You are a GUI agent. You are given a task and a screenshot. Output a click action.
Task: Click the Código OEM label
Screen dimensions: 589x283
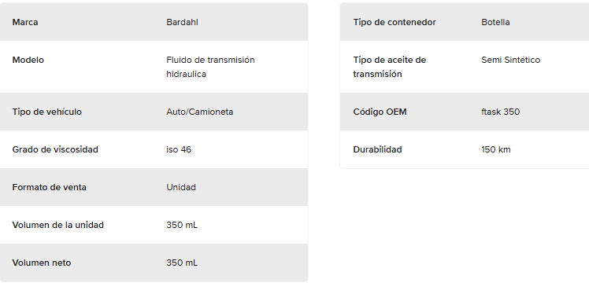click(380, 112)
